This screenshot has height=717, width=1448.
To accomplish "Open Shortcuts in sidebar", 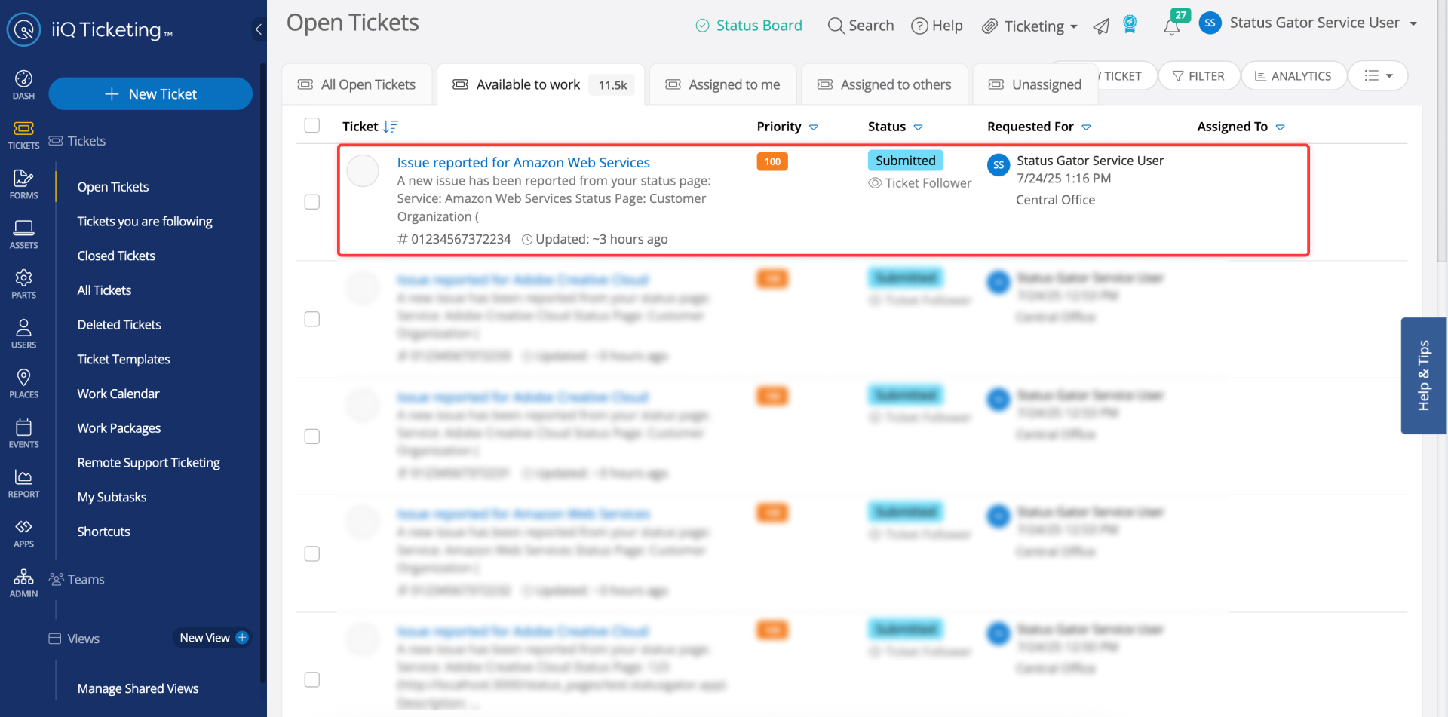I will point(103,532).
